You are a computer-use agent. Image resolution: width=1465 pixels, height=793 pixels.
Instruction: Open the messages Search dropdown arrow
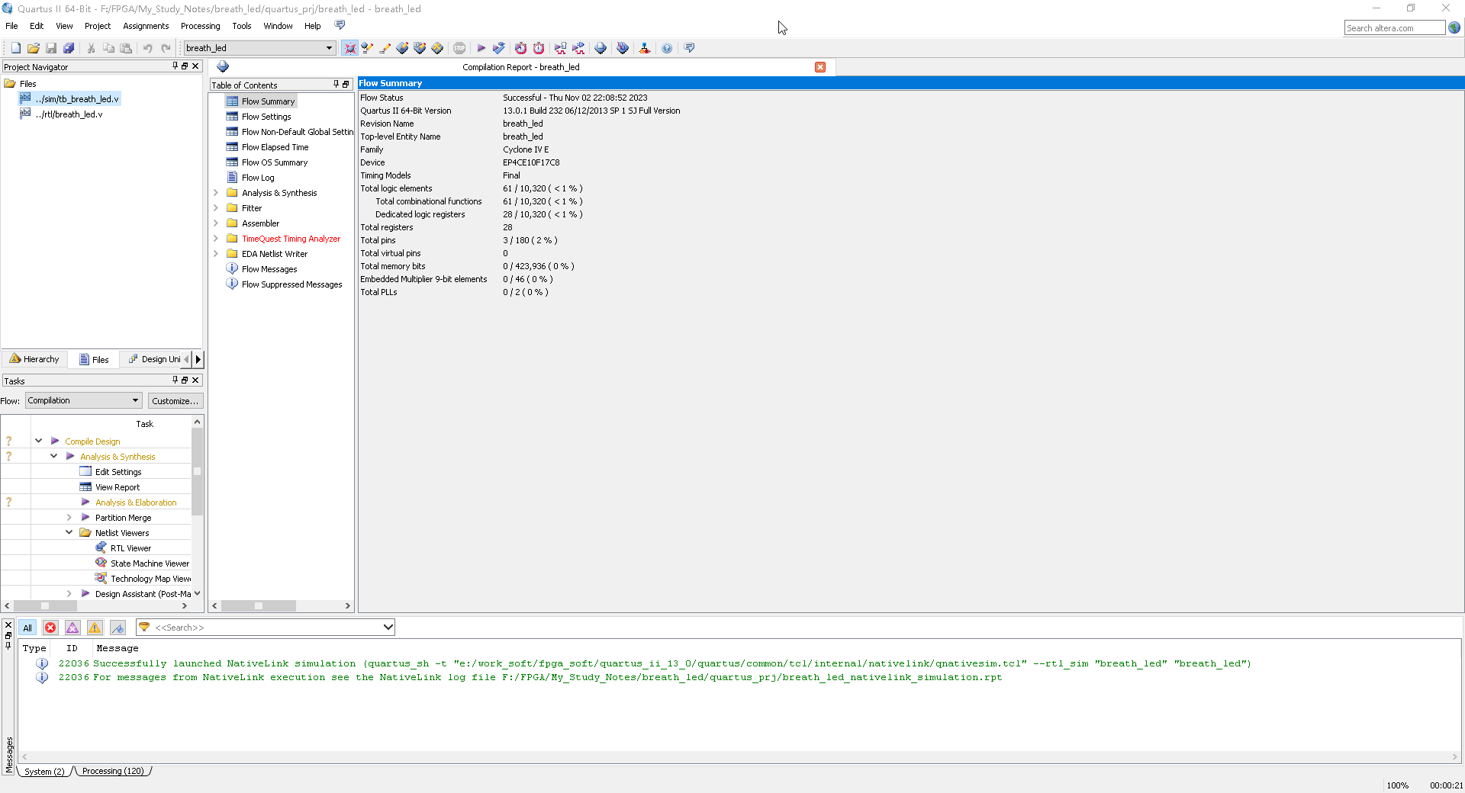(x=388, y=627)
